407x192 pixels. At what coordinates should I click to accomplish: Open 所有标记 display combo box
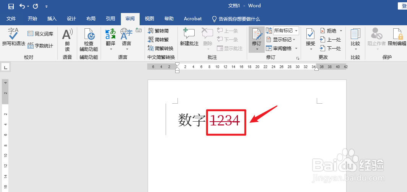[x=286, y=31]
